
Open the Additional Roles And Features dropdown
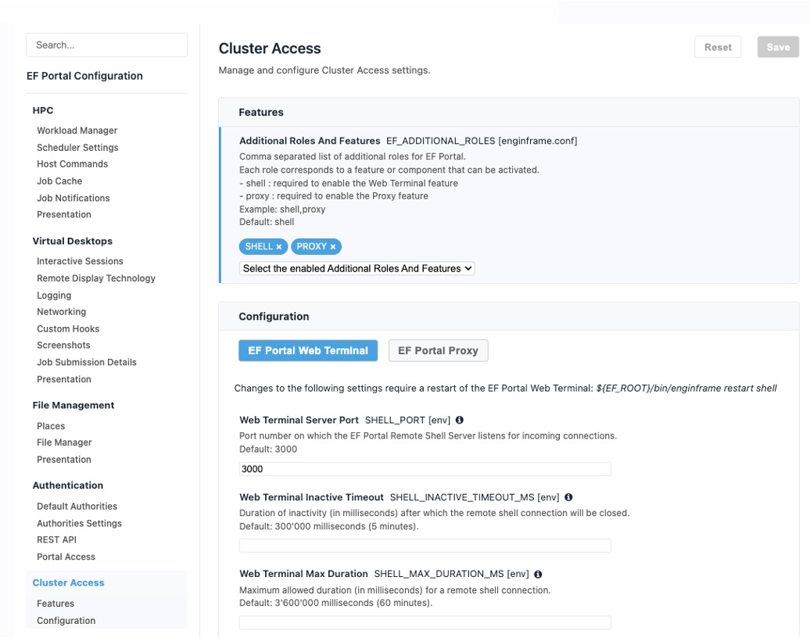(357, 268)
